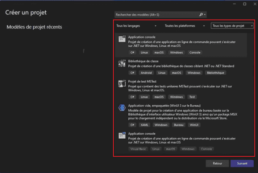Open the Tous les types de projet dropdown
The image size is (258, 173).
tap(232, 26)
